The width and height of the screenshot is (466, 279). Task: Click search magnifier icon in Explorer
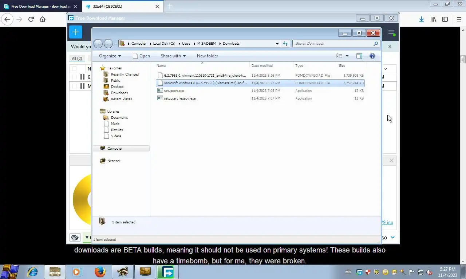pyautogui.click(x=376, y=44)
